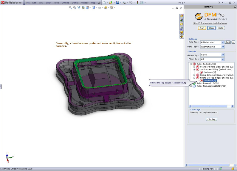The image size is (237, 171).
Task: Open the File Explorer folder tab icon
Action: click(x=182, y=24)
